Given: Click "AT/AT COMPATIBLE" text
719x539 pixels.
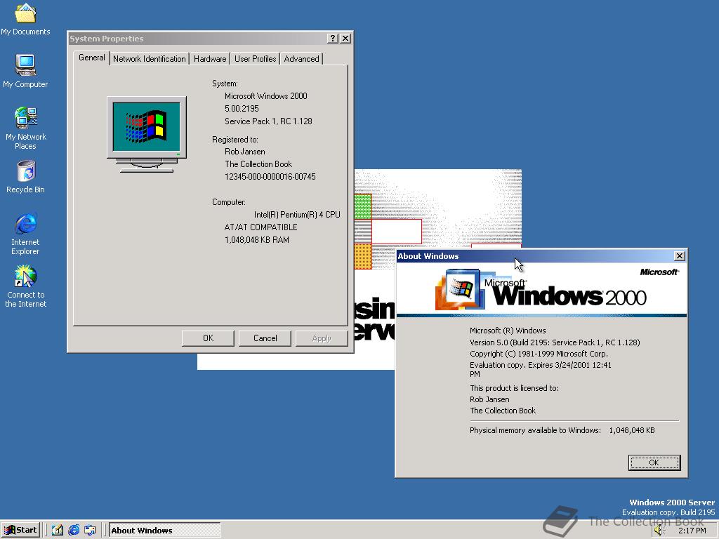Looking at the screenshot, I should pos(261,227).
